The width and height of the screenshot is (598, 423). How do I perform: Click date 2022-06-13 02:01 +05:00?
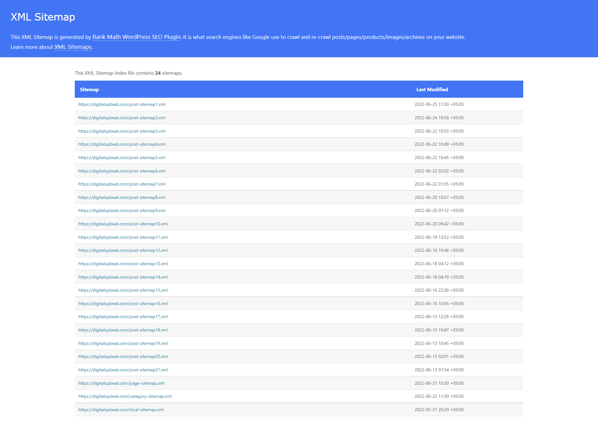point(439,356)
